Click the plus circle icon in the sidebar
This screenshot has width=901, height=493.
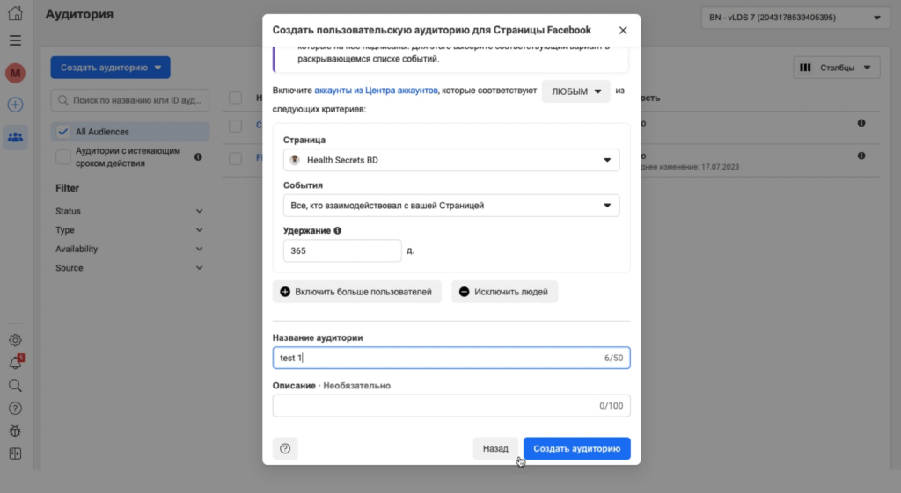pyautogui.click(x=16, y=105)
